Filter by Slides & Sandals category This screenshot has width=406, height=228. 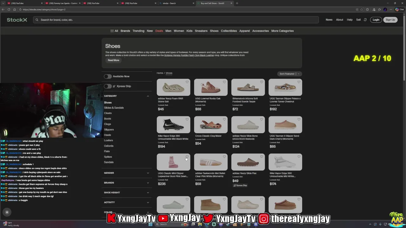(114, 108)
